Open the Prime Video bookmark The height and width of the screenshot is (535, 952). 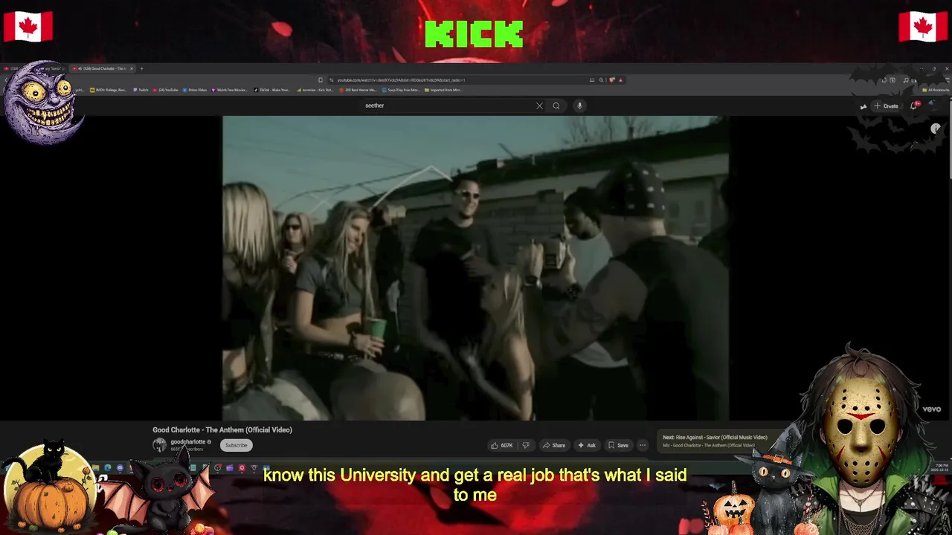(195, 90)
